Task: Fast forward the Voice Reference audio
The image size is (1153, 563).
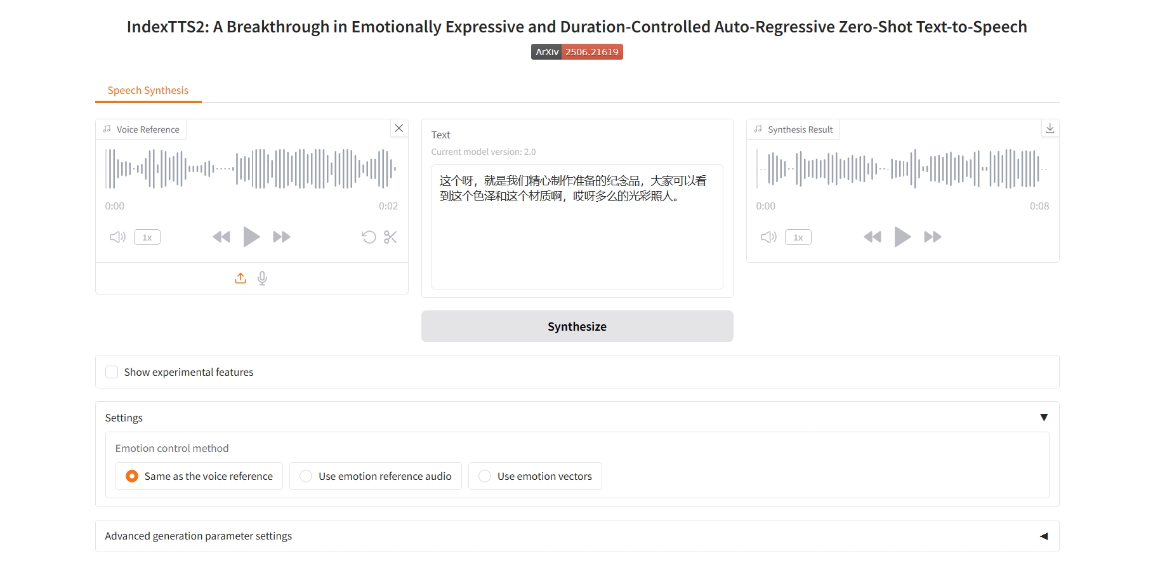Action: (281, 237)
